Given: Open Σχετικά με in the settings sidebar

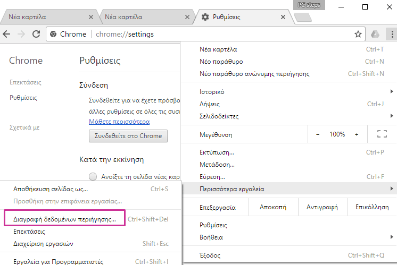Looking at the screenshot, I should pyautogui.click(x=24, y=127).
